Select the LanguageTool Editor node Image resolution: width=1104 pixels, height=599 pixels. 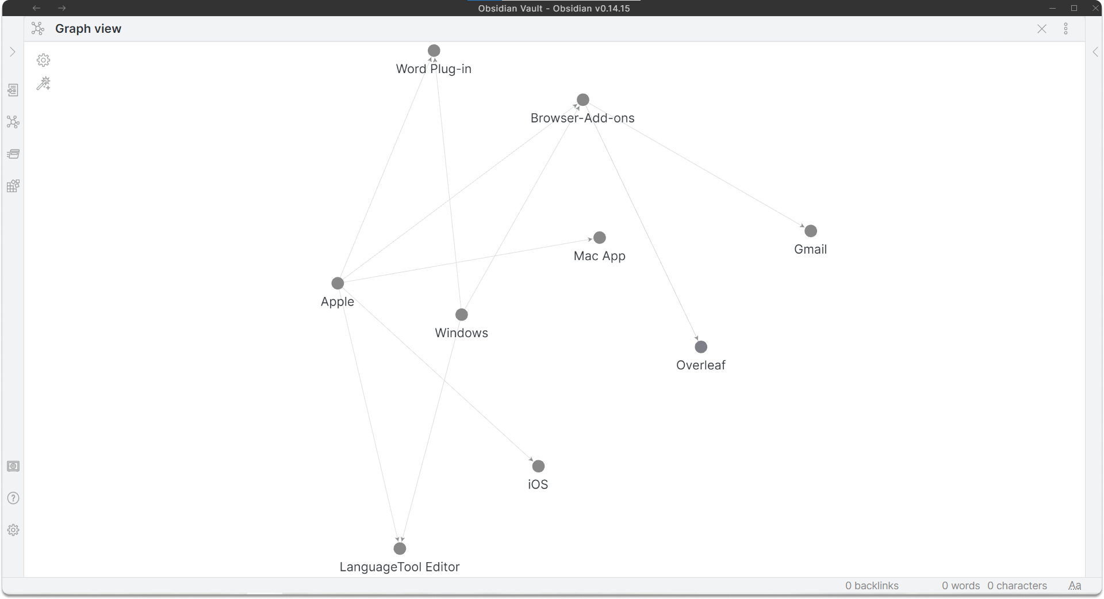click(x=400, y=548)
